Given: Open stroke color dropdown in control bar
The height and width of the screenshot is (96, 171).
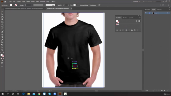Looking at the screenshot, I should [x=18, y=5].
